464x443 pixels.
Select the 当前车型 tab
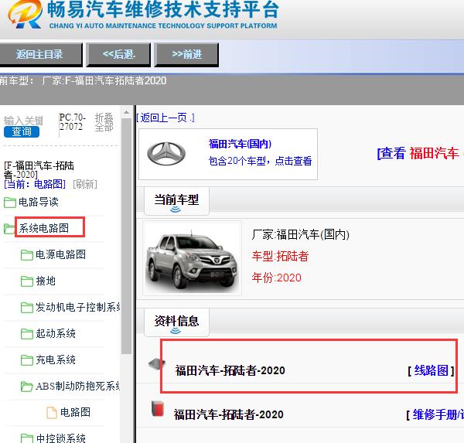tap(176, 201)
